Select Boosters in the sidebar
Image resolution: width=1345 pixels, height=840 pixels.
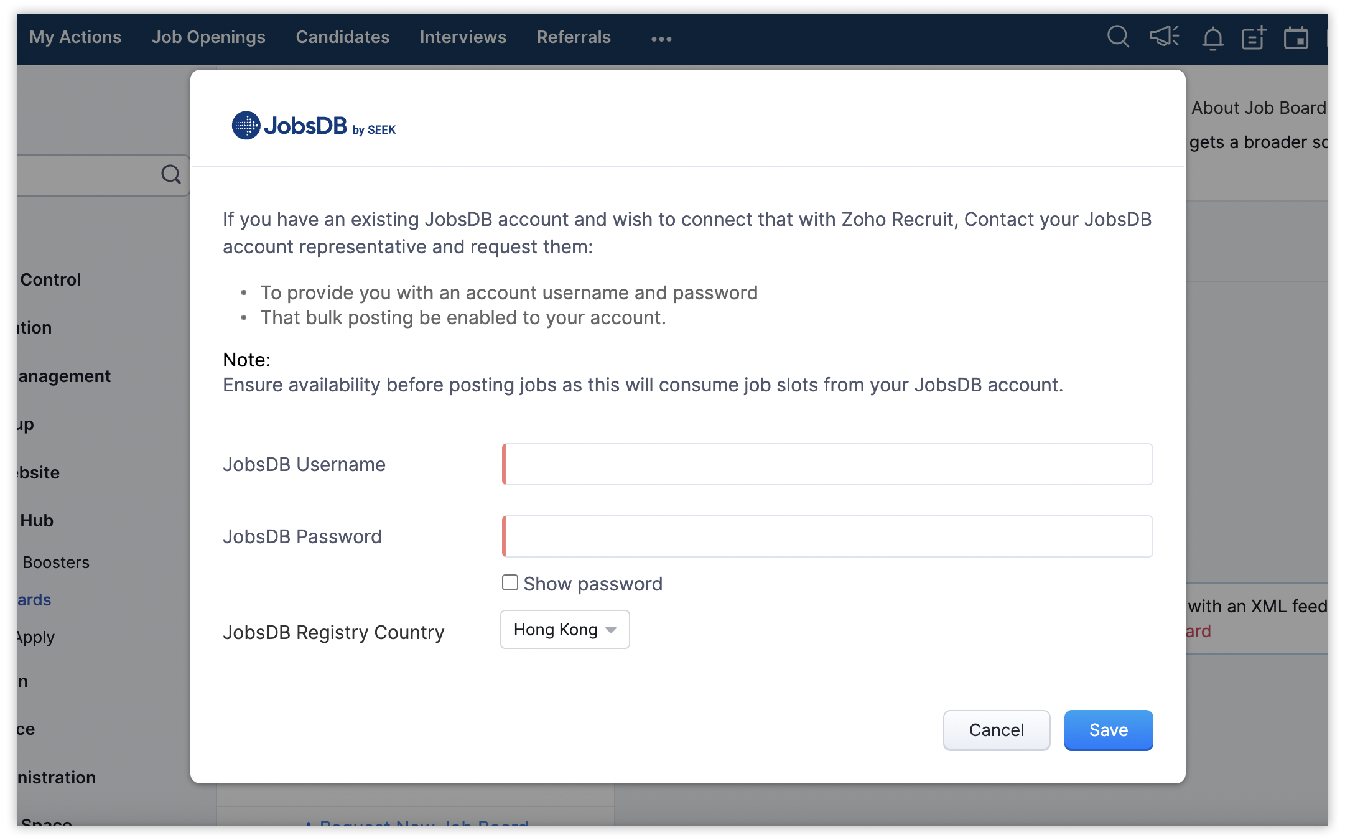point(56,562)
